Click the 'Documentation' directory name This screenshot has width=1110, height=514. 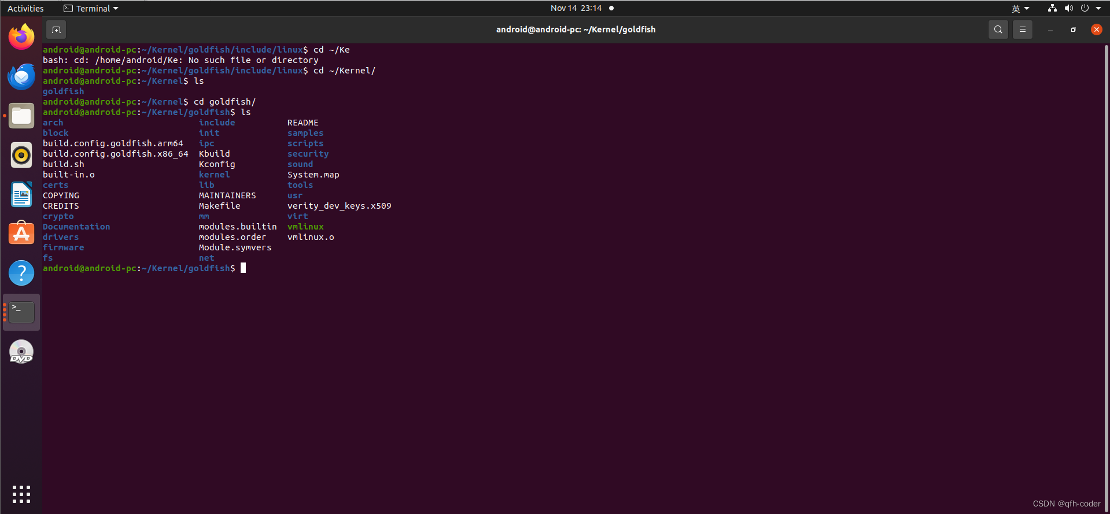pos(76,227)
